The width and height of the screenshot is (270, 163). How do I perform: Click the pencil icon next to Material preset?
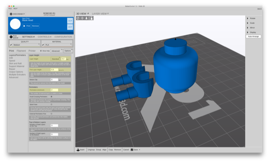(43, 45)
